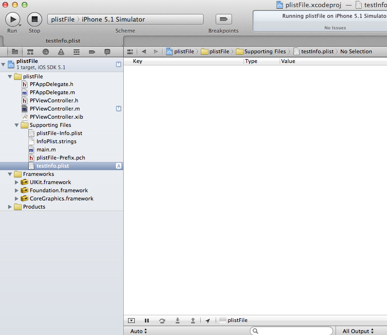Click the UIKit.framework toolbox icon
The height and width of the screenshot is (335, 387).
[x=25, y=182]
